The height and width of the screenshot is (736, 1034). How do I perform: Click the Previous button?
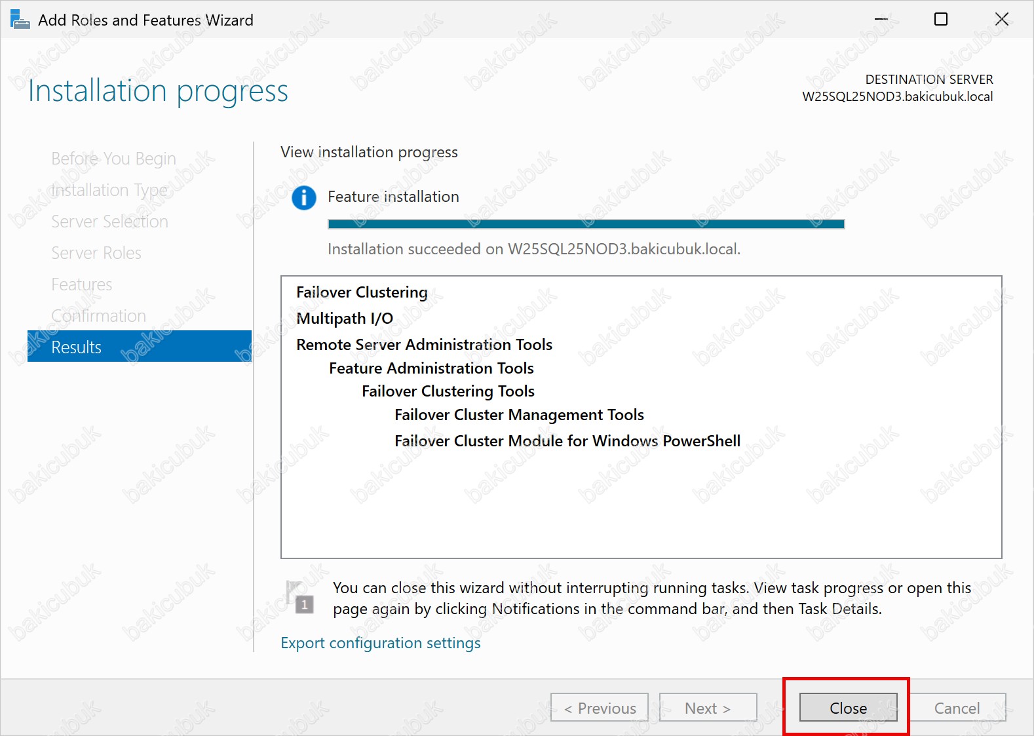point(600,708)
